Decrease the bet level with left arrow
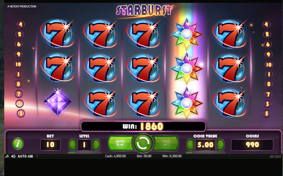 click(73, 145)
